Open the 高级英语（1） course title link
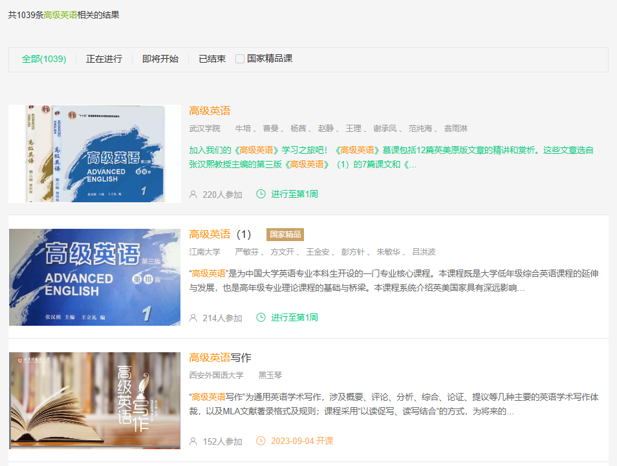 click(x=220, y=234)
